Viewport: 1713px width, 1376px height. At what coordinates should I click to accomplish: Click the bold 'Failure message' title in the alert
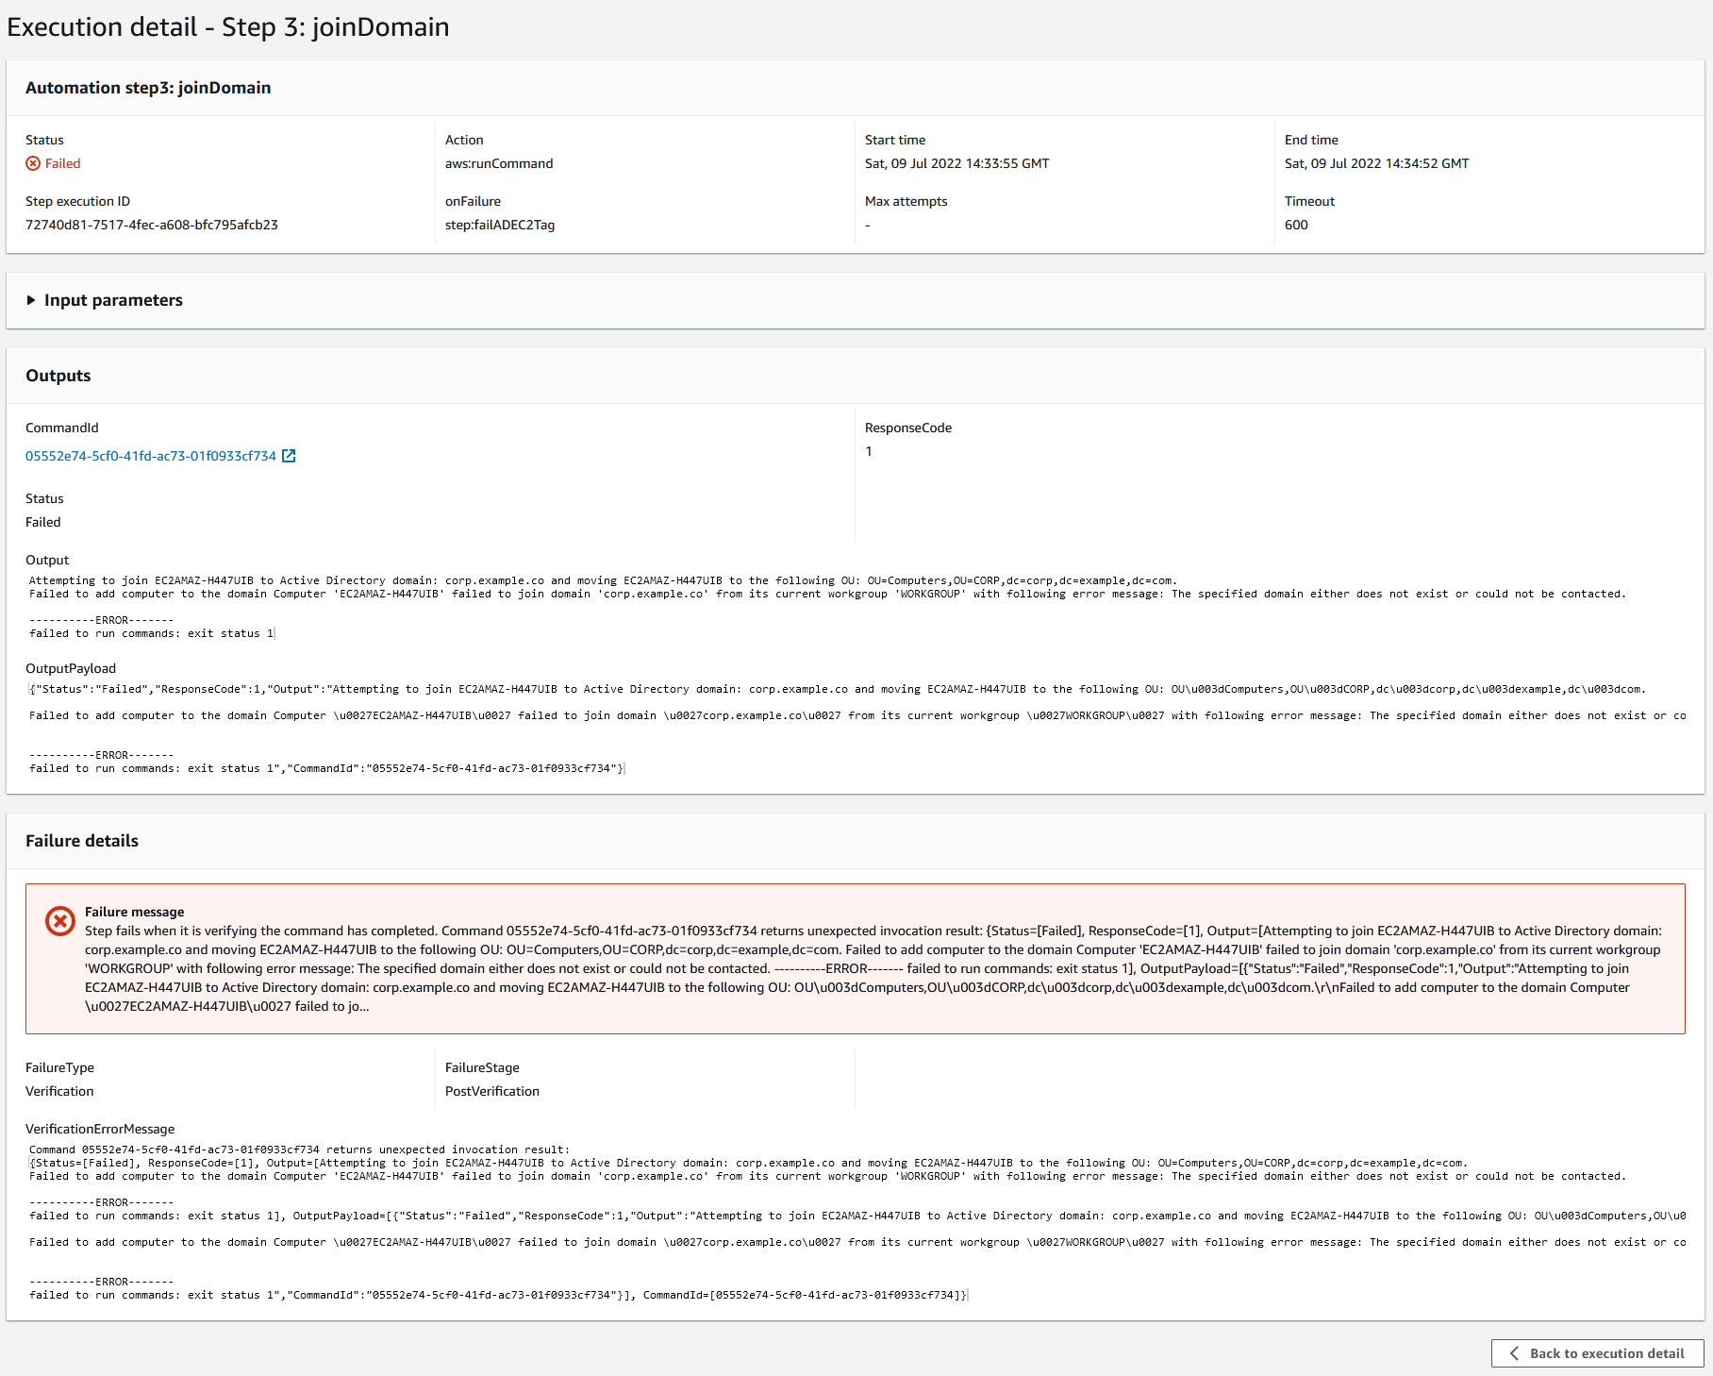135,912
